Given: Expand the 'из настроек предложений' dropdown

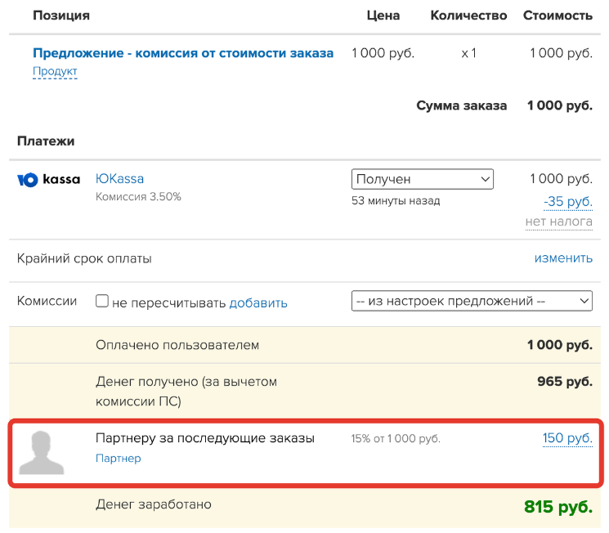Looking at the screenshot, I should pos(472,301).
